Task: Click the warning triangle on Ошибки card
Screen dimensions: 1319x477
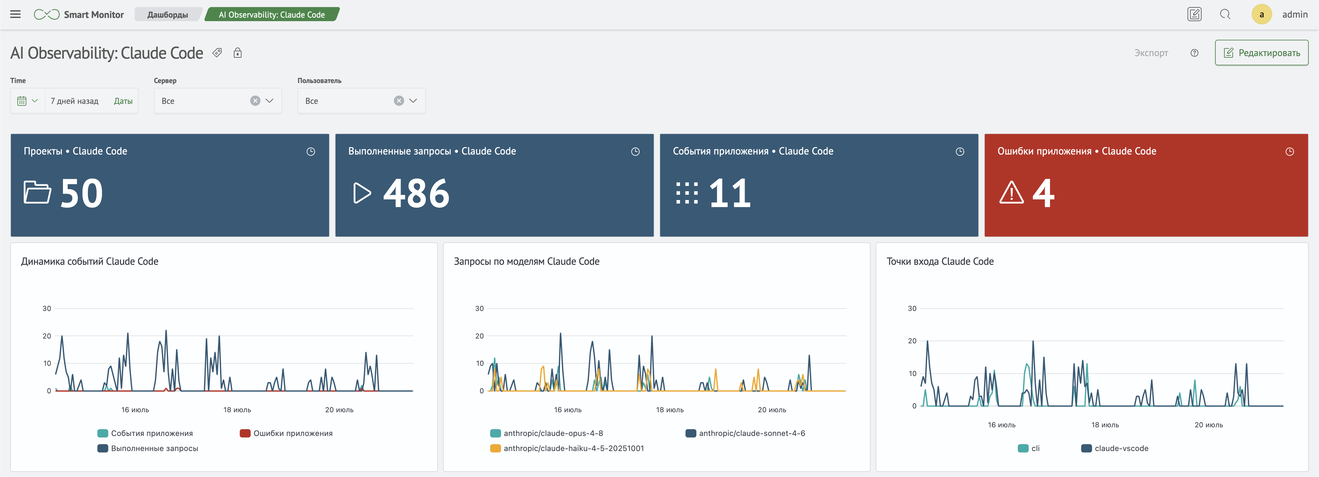Action: [1011, 193]
